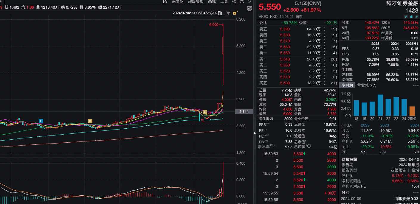The width and height of the screenshot is (420, 204).
Task: Click the 21 profit bar in chart
Action: point(380,105)
